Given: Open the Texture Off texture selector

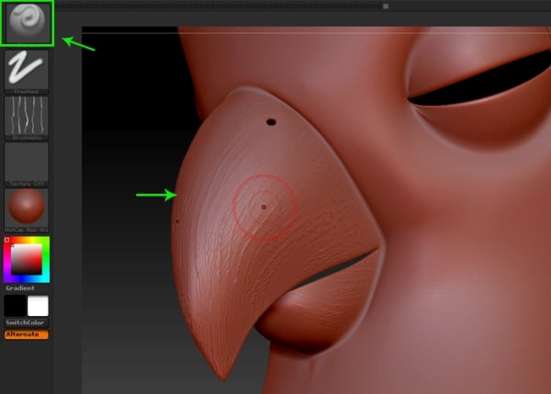Looking at the screenshot, I should pos(27,164).
